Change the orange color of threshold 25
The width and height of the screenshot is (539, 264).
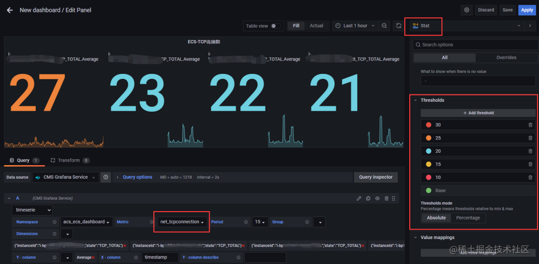coord(428,138)
